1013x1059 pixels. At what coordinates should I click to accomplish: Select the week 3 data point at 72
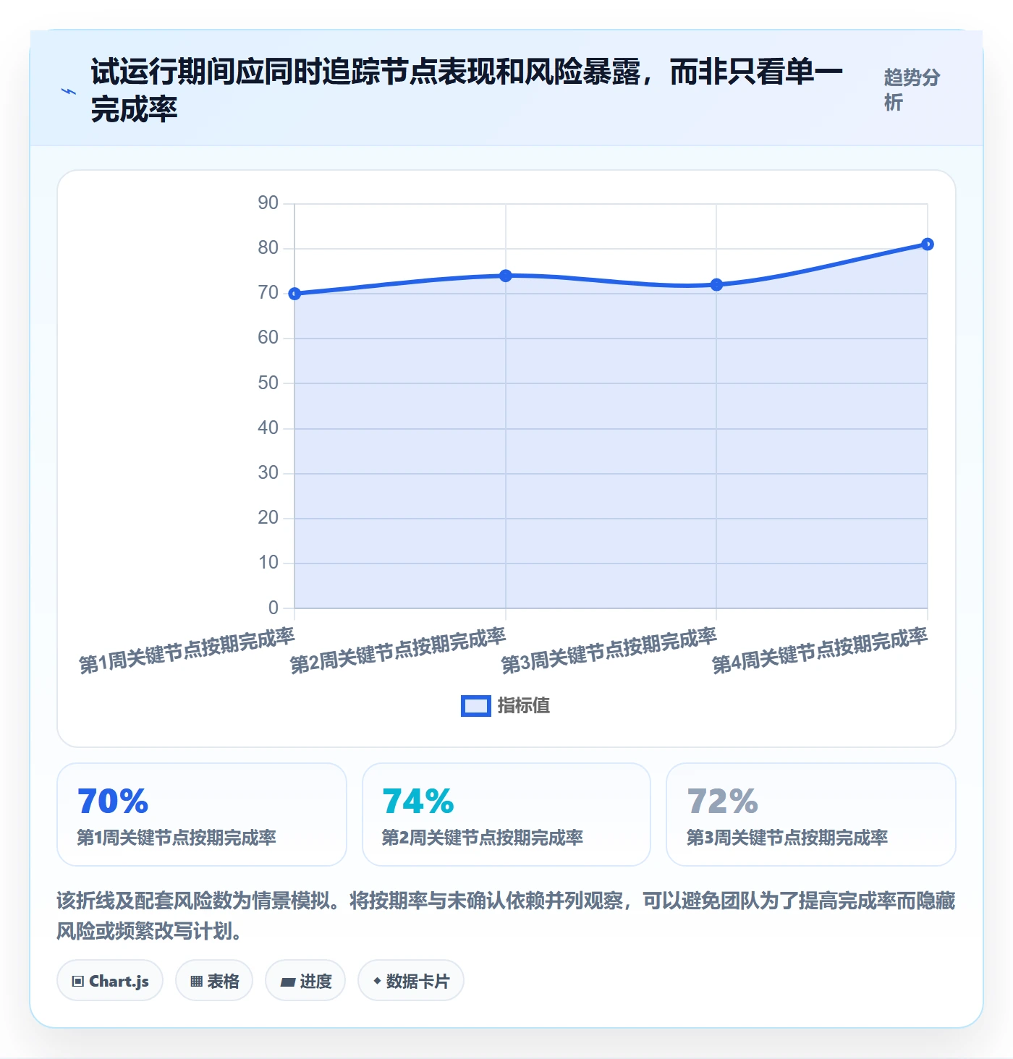716,285
